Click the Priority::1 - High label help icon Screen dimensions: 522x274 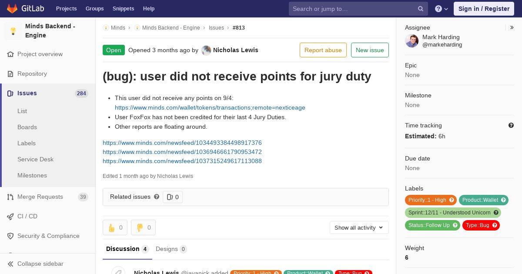(x=452, y=200)
